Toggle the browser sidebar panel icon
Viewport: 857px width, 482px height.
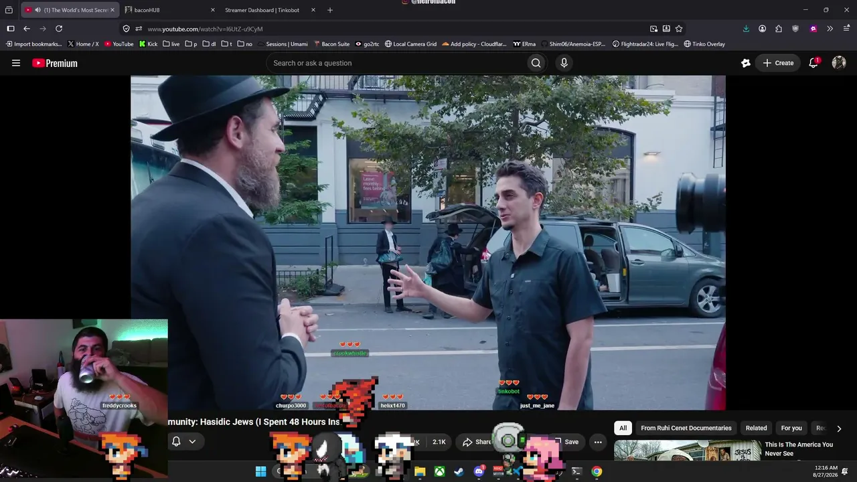point(11,29)
